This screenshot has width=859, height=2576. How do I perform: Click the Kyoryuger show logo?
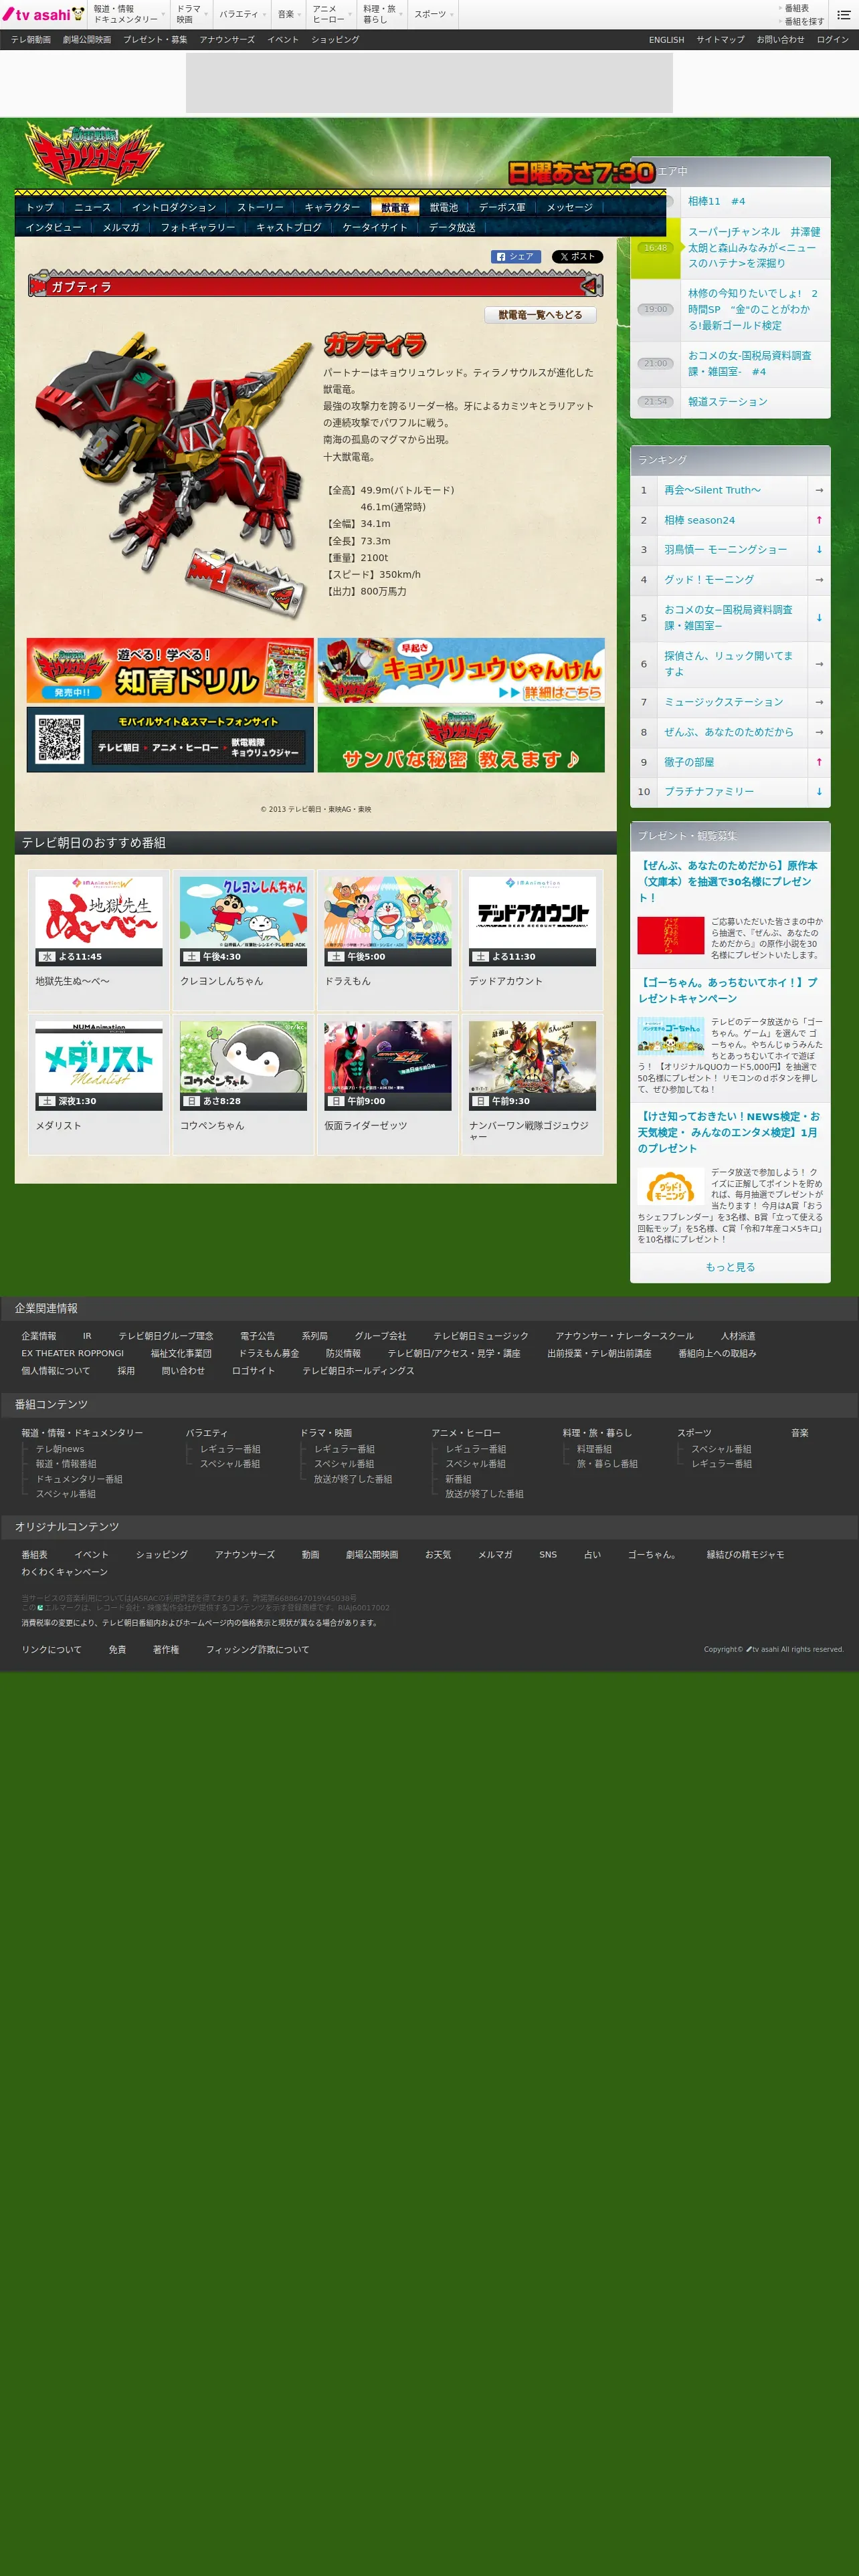click(x=93, y=153)
